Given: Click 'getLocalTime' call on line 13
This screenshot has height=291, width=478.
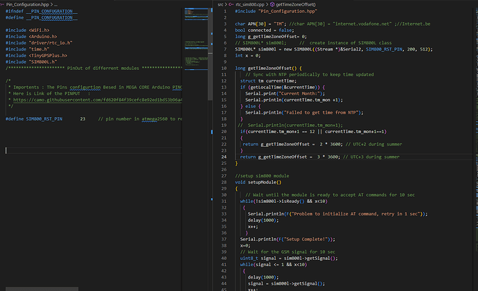Looking at the screenshot, I should 266,87.
